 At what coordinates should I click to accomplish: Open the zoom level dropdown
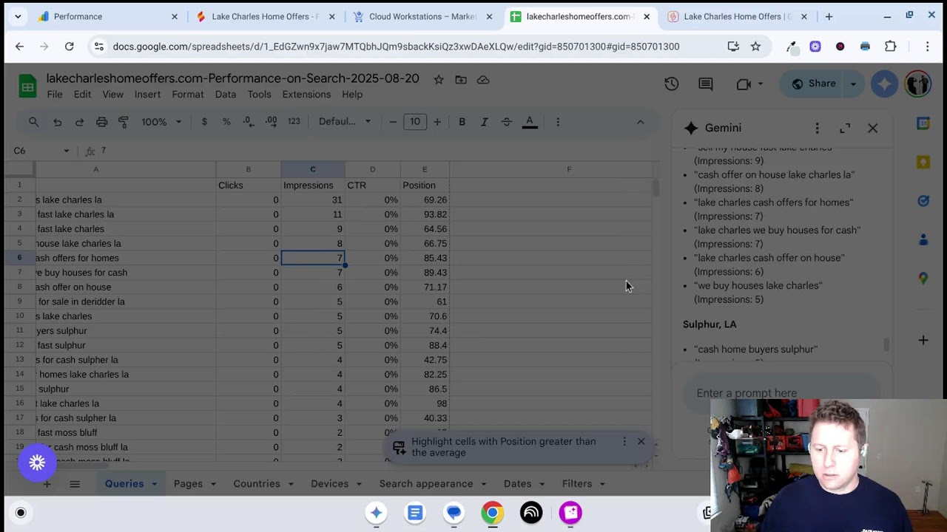[161, 122]
